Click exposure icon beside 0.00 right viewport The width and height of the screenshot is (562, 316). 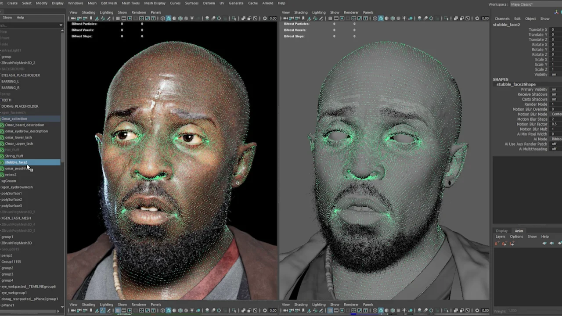pos(477,18)
